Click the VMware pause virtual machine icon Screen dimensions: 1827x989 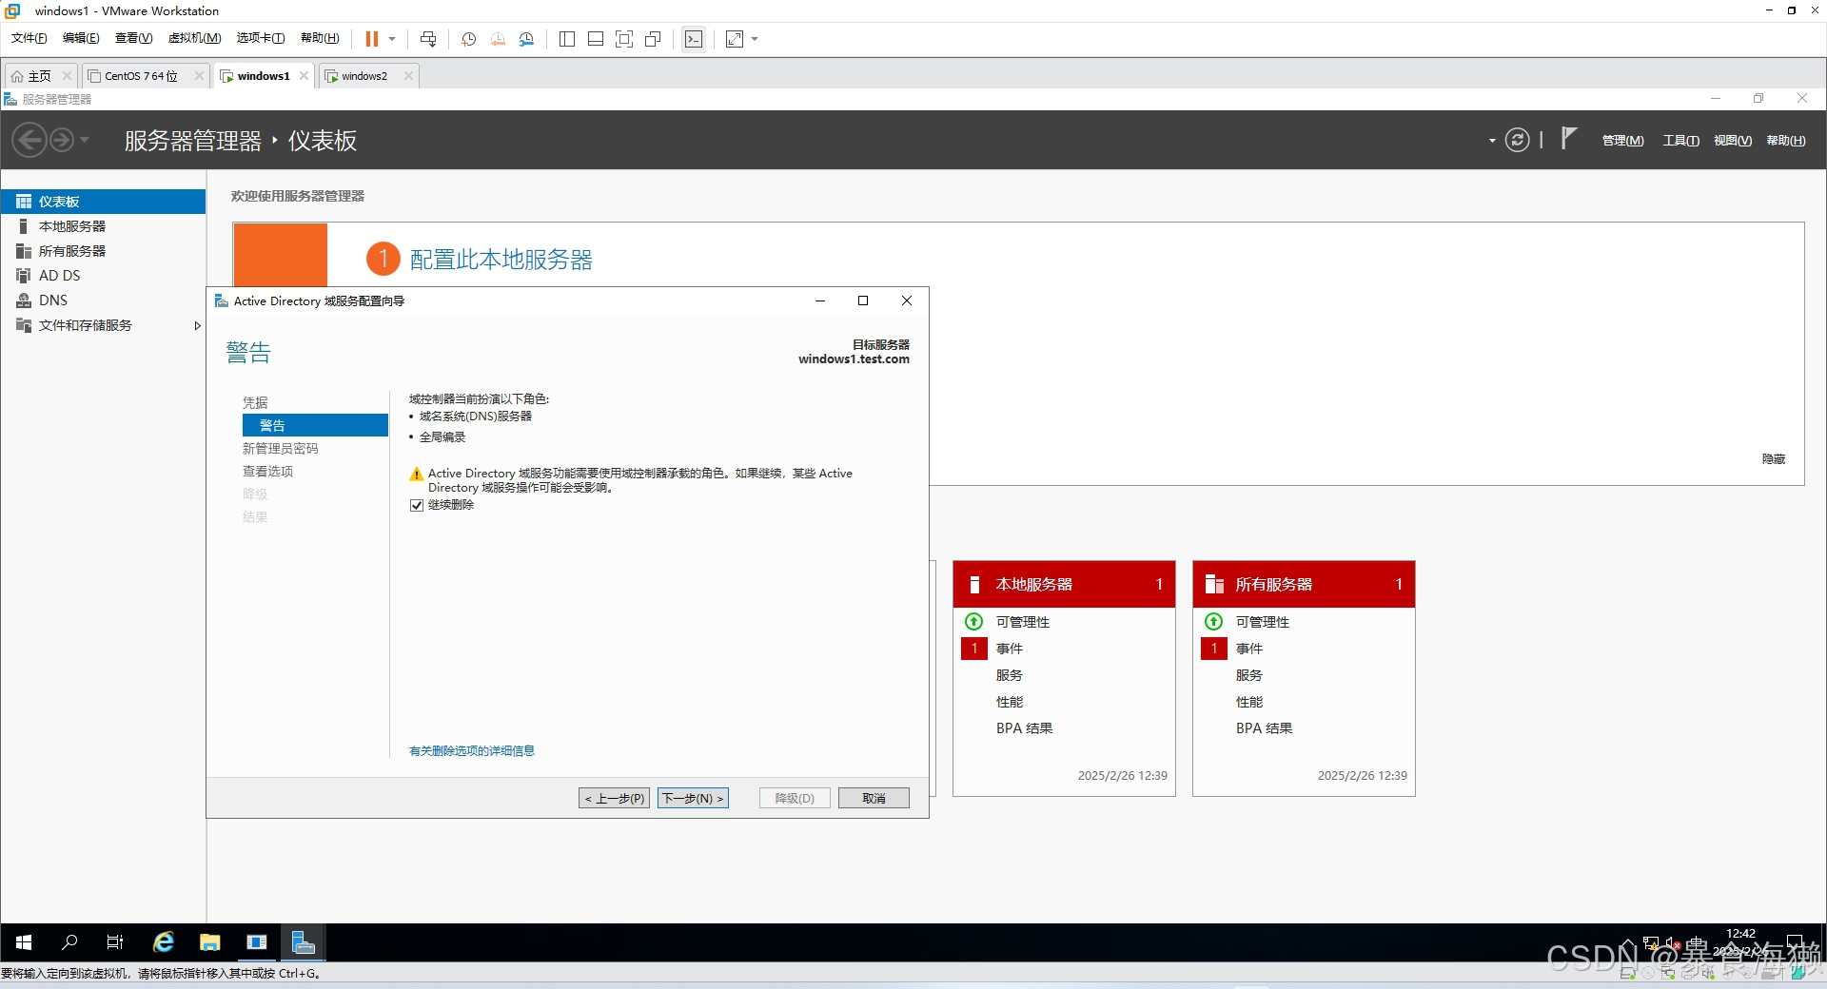[371, 39]
